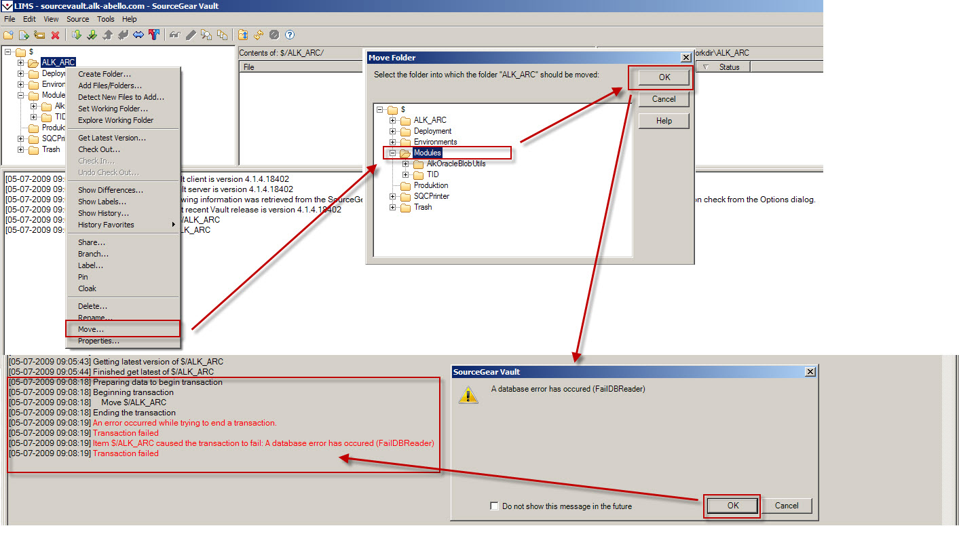Click the red and blue Branch arrows toolbar icon
959x543 pixels.
pyautogui.click(x=154, y=35)
